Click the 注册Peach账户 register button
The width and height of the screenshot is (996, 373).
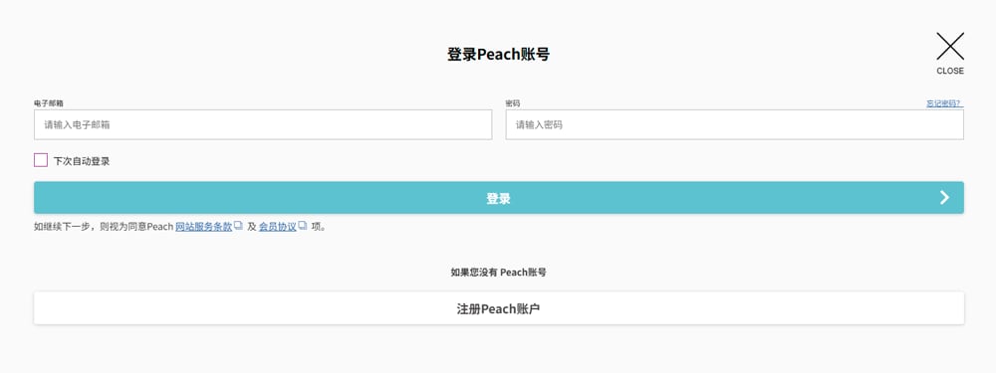[499, 308]
